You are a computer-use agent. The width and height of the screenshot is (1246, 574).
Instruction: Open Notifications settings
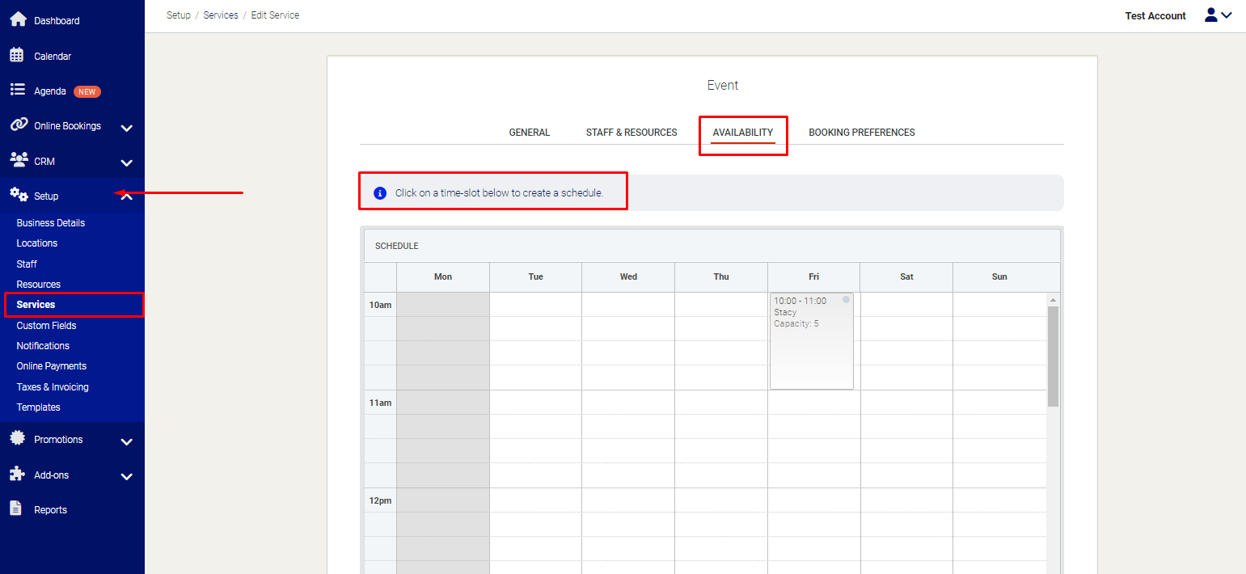(43, 346)
